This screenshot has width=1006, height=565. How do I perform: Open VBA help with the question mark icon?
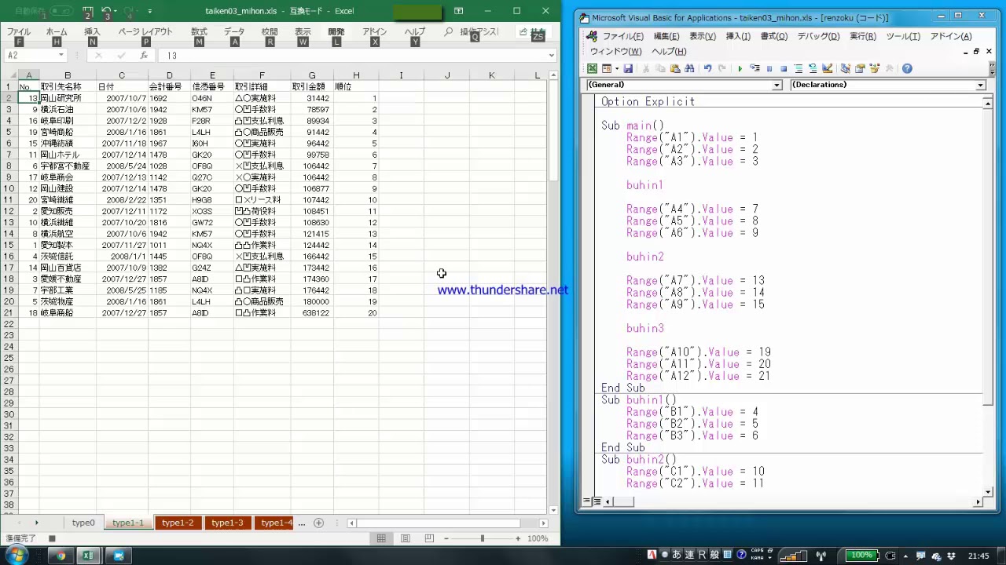pos(907,69)
